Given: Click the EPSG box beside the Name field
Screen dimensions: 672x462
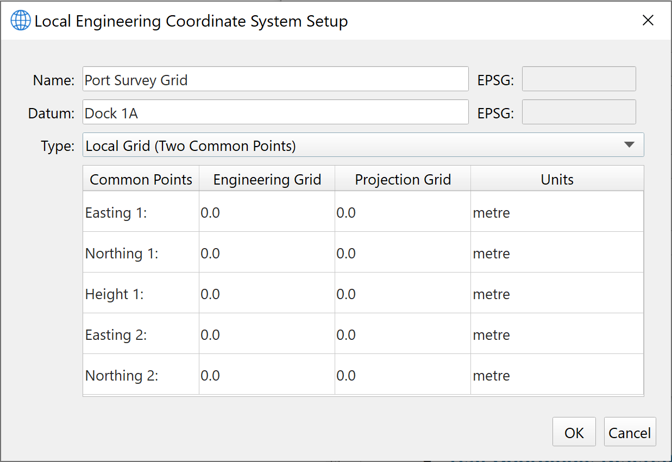Looking at the screenshot, I should (579, 79).
